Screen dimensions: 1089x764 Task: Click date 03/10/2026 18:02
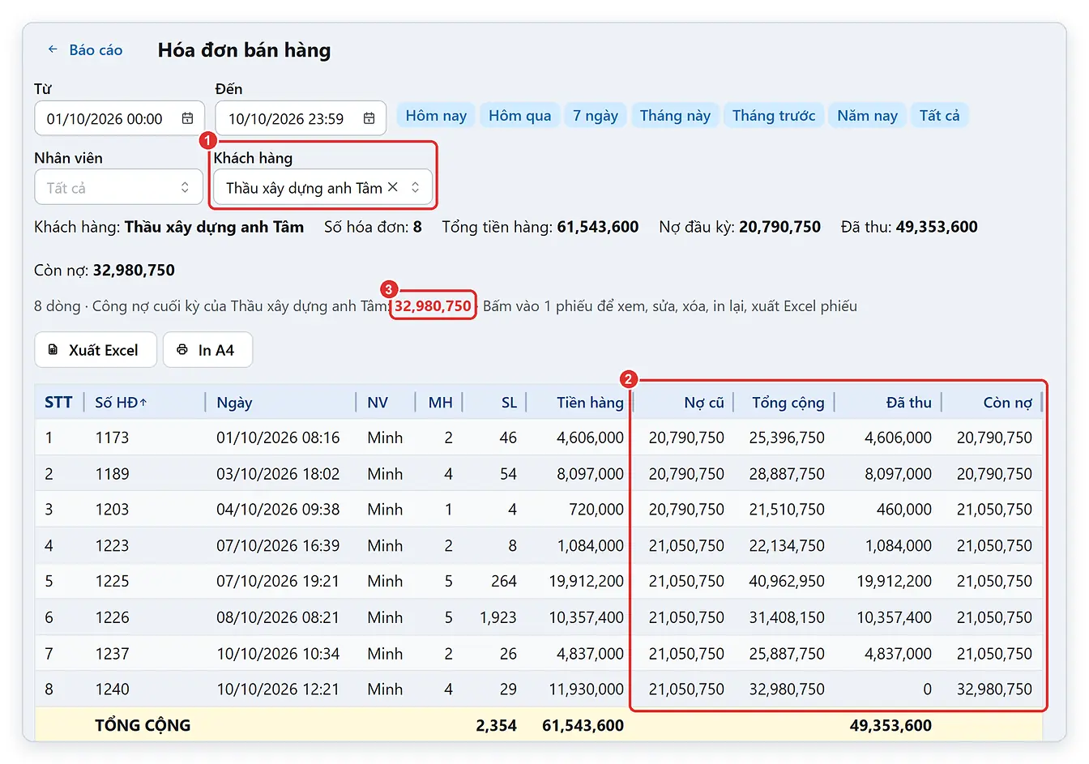[278, 473]
